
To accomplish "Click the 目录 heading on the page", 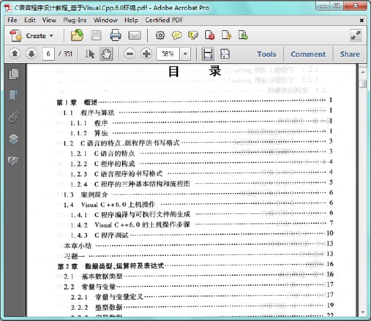I will (195, 71).
